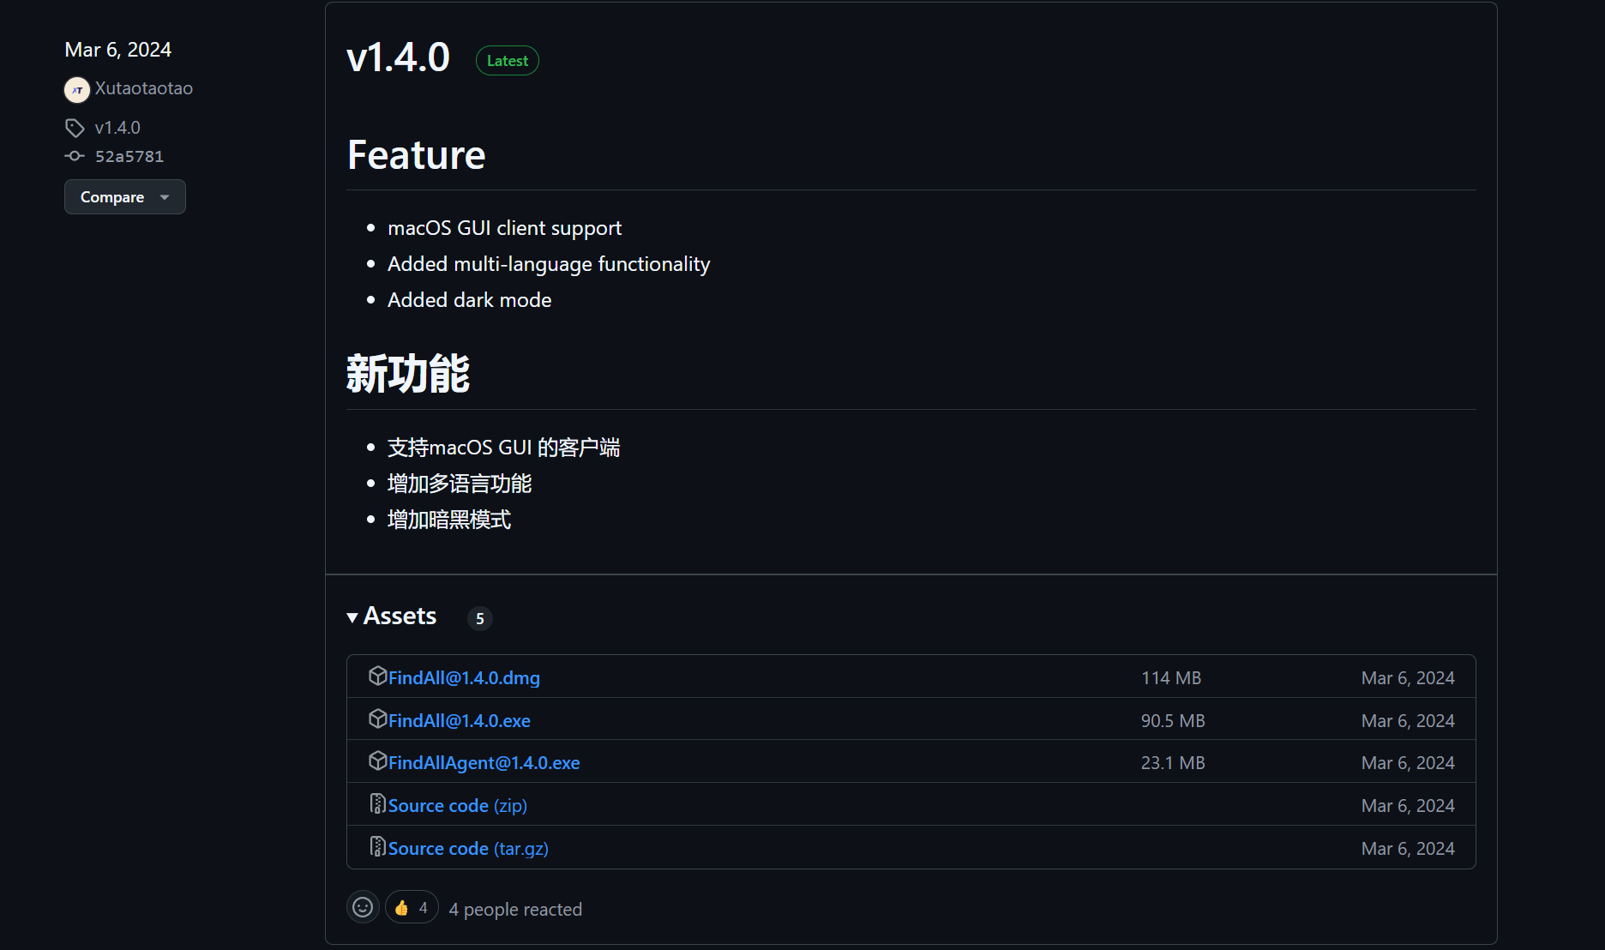
Task: Open the v1.4.0 release title
Action: coord(398,58)
